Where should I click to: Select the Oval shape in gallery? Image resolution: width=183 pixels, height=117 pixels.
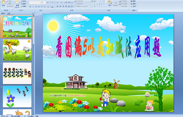point(104,1)
